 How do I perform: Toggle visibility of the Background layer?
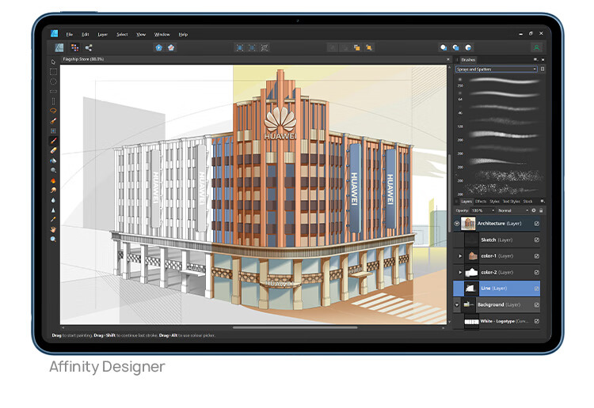pyautogui.click(x=537, y=304)
